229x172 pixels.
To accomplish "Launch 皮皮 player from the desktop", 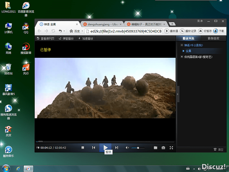I will [x=8, y=131].
